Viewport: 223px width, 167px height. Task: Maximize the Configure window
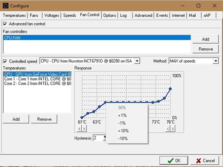tap(198, 6)
